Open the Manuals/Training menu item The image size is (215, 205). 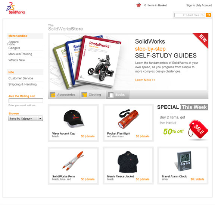point(20,54)
